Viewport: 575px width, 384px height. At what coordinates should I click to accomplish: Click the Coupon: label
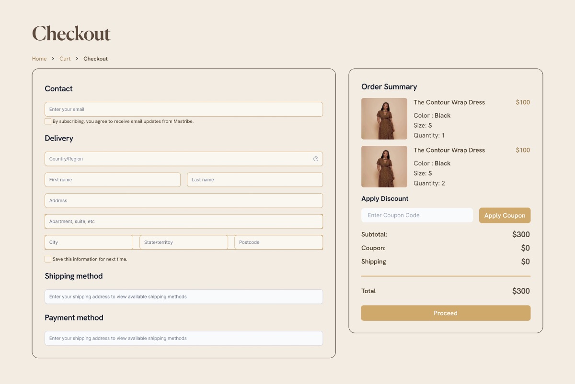pos(373,248)
